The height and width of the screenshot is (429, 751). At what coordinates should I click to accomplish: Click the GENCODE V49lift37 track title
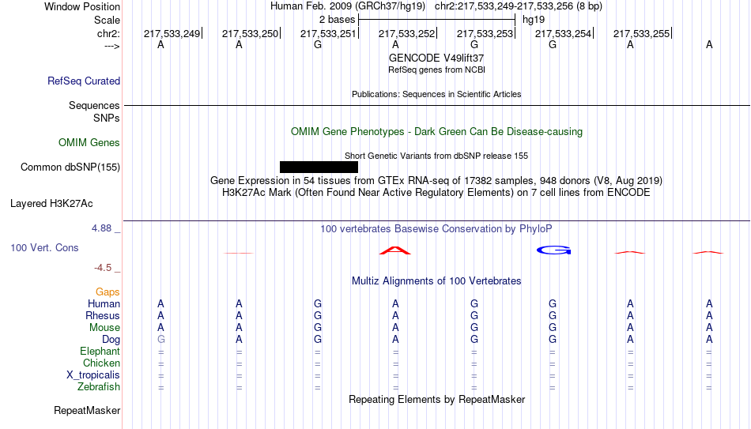436,58
